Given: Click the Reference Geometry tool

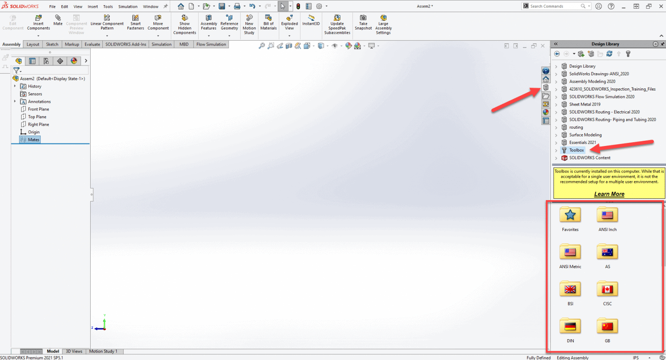Looking at the screenshot, I should [x=229, y=23].
